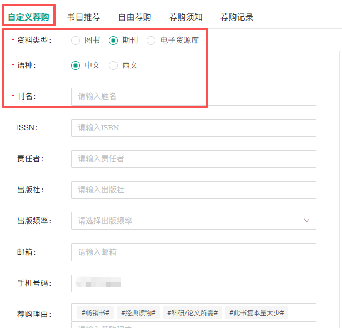View the 荐购记录 tab
The width and height of the screenshot is (342, 328).
point(237,17)
